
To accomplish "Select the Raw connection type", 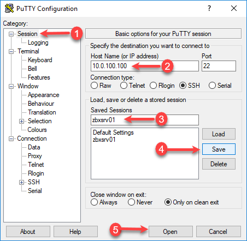I will 94,86.
